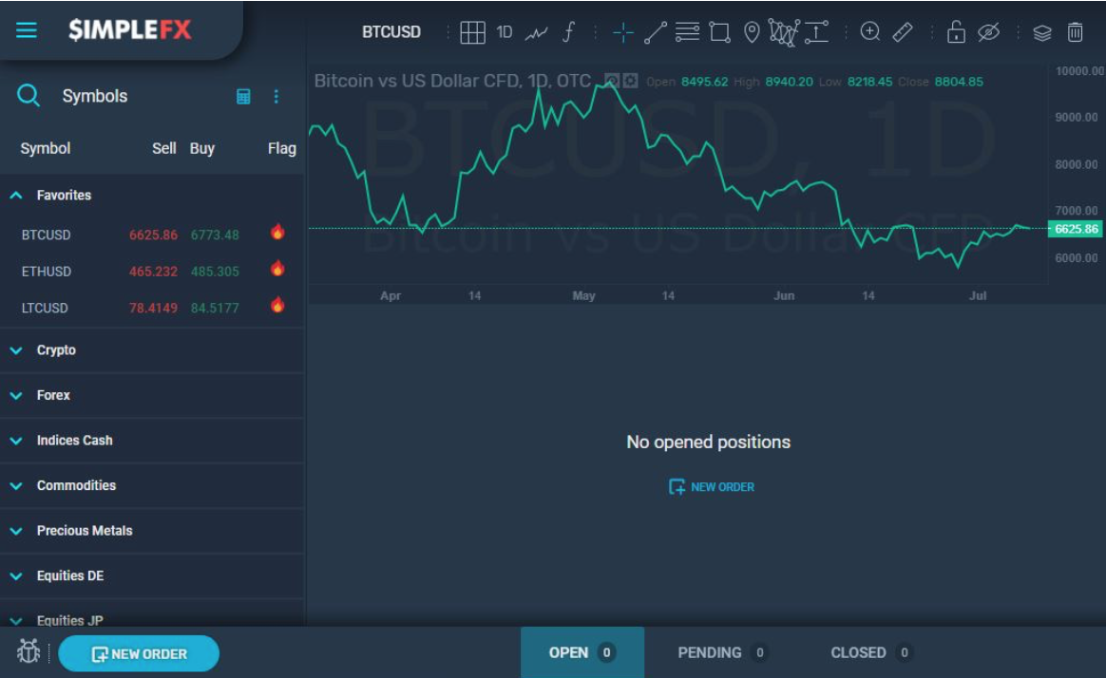The width and height of the screenshot is (1106, 678).
Task: Open the chart layout grid selector
Action: tap(474, 31)
